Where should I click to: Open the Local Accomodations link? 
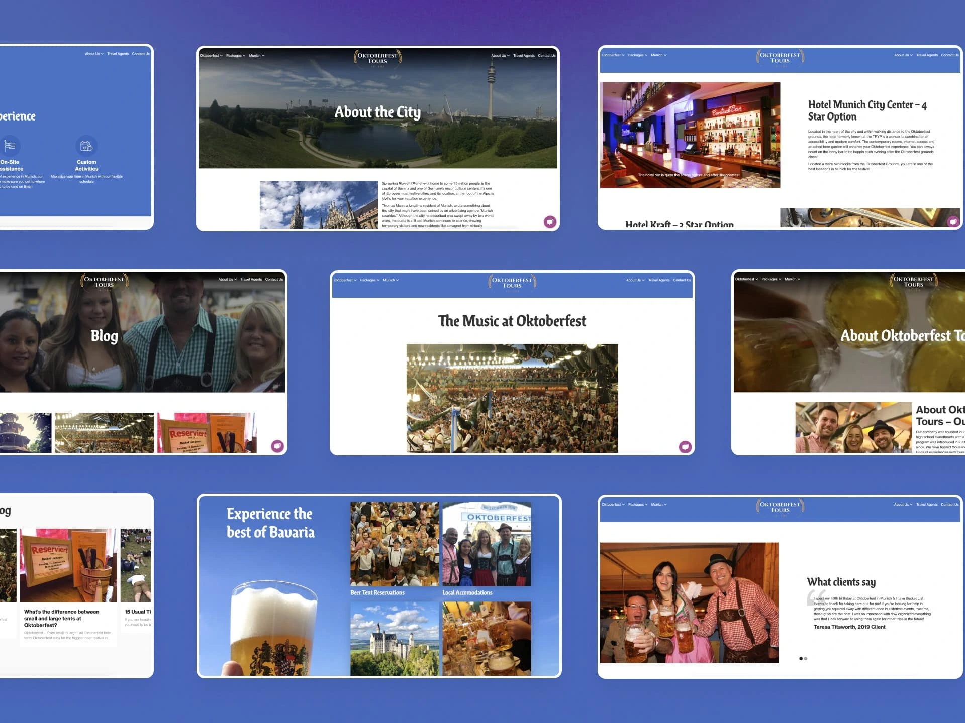467,593
